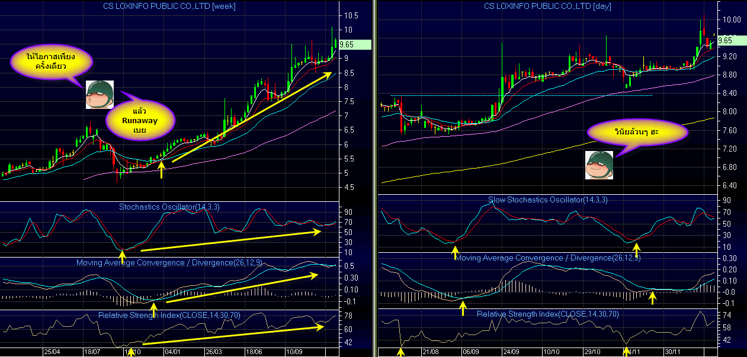Click the 6.40 price level on daily axis
This screenshot has width=747, height=357.
730,186
